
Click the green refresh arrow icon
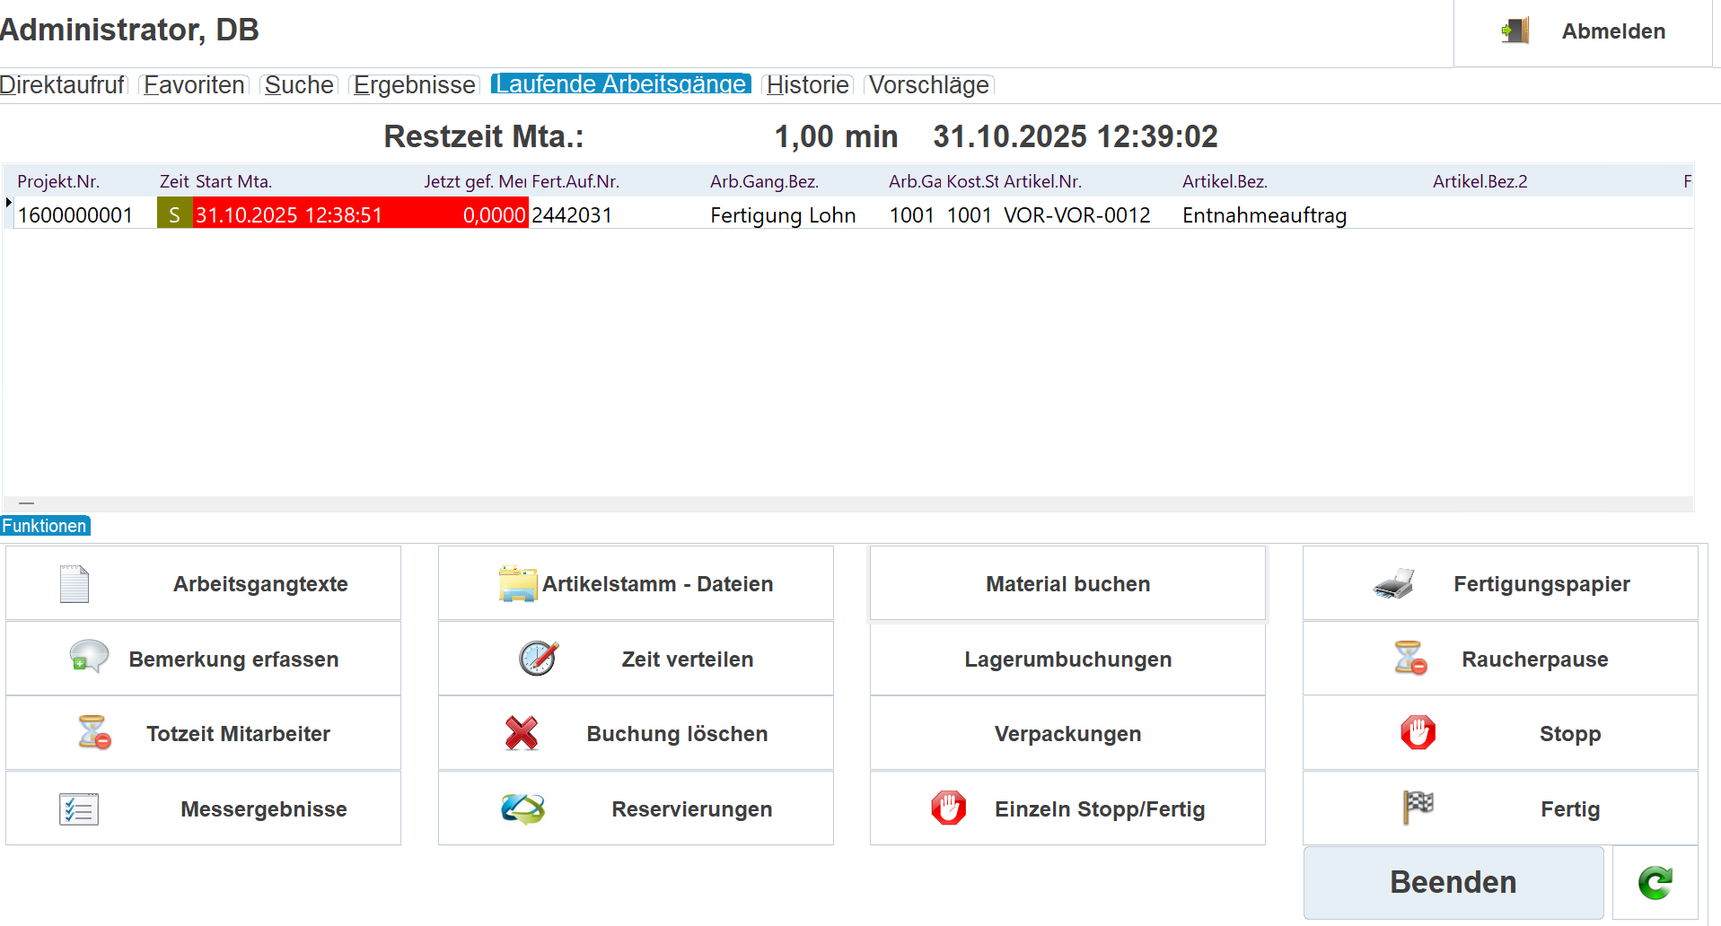coord(1655,883)
